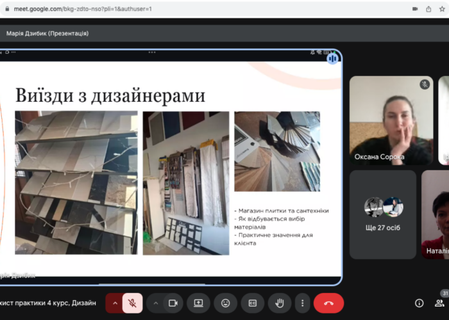This screenshot has height=320, width=449.
Task: Toggle the camera on or off
Action: click(173, 303)
